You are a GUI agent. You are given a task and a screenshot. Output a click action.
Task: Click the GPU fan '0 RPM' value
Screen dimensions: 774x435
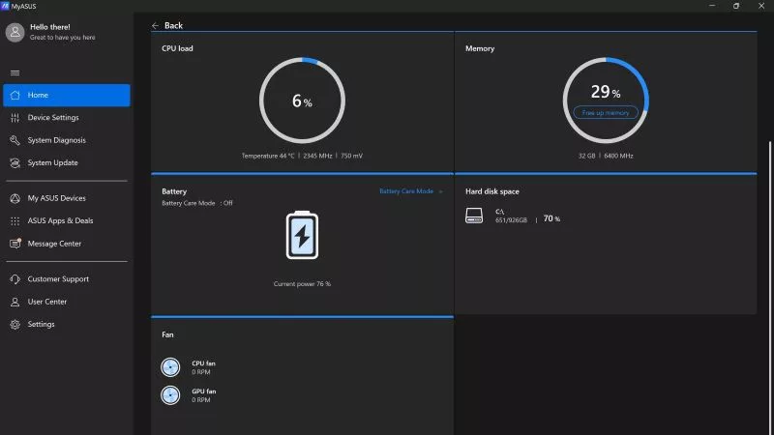(x=201, y=400)
